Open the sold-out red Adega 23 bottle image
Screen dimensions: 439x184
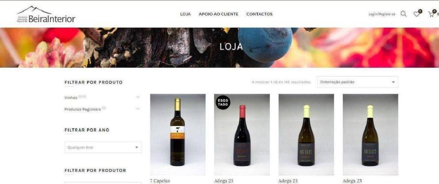tap(242, 135)
